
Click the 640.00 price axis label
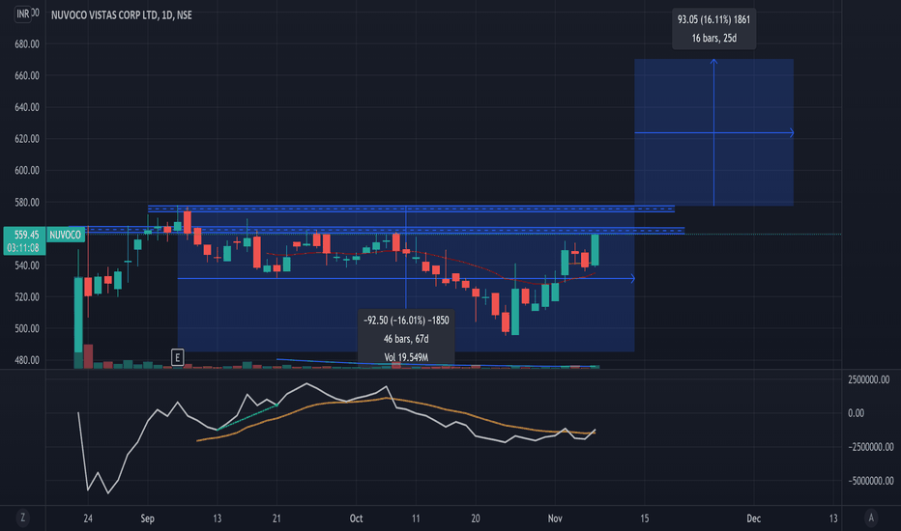click(x=27, y=107)
